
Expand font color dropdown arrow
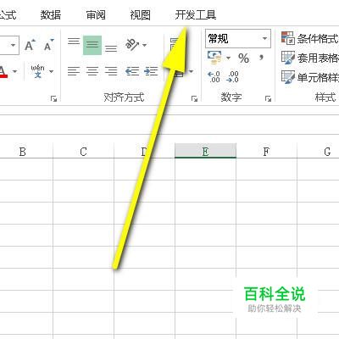pyautogui.click(x=14, y=71)
